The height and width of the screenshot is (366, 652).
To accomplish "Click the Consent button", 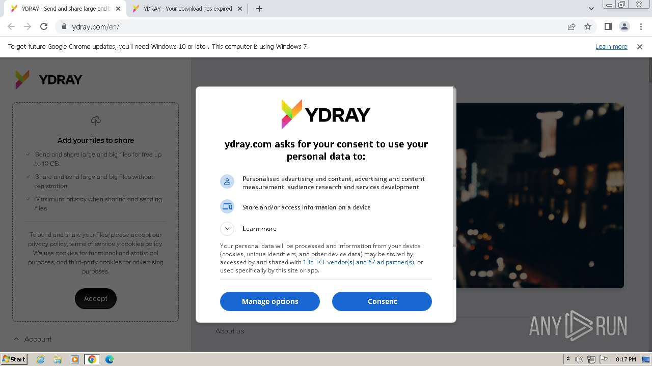I will coord(382,301).
